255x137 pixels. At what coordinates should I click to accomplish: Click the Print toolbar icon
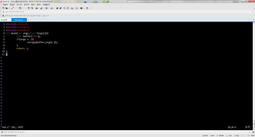[36, 8]
